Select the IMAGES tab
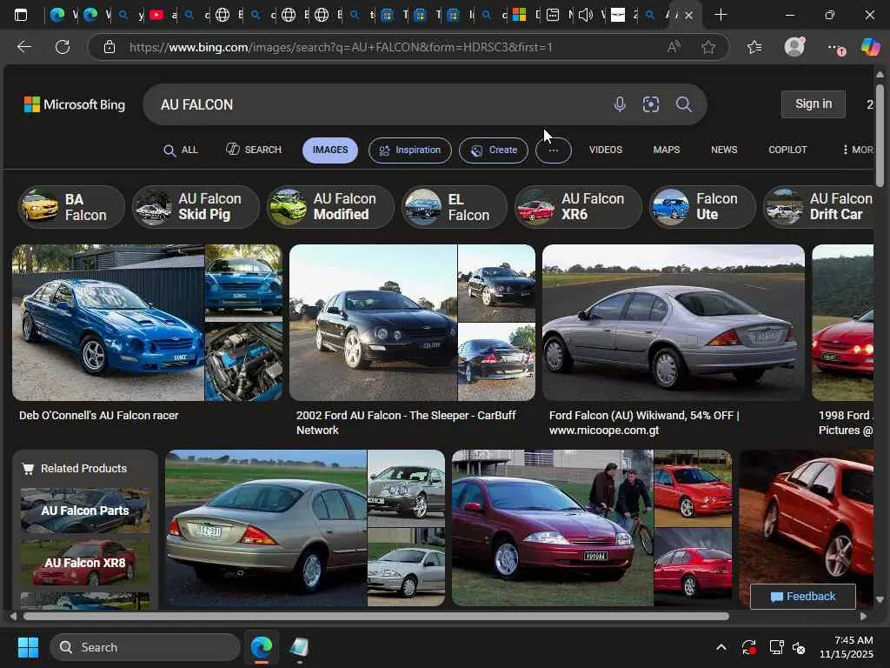The height and width of the screenshot is (668, 890). click(x=329, y=150)
